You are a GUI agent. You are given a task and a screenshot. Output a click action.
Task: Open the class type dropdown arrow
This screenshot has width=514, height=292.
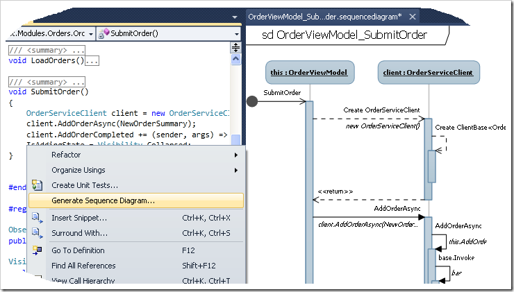tap(90, 33)
